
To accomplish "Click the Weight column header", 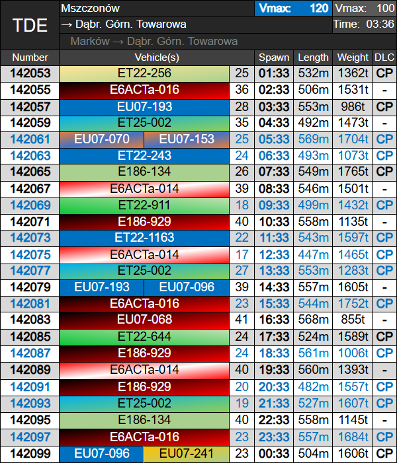I will 353,57.
